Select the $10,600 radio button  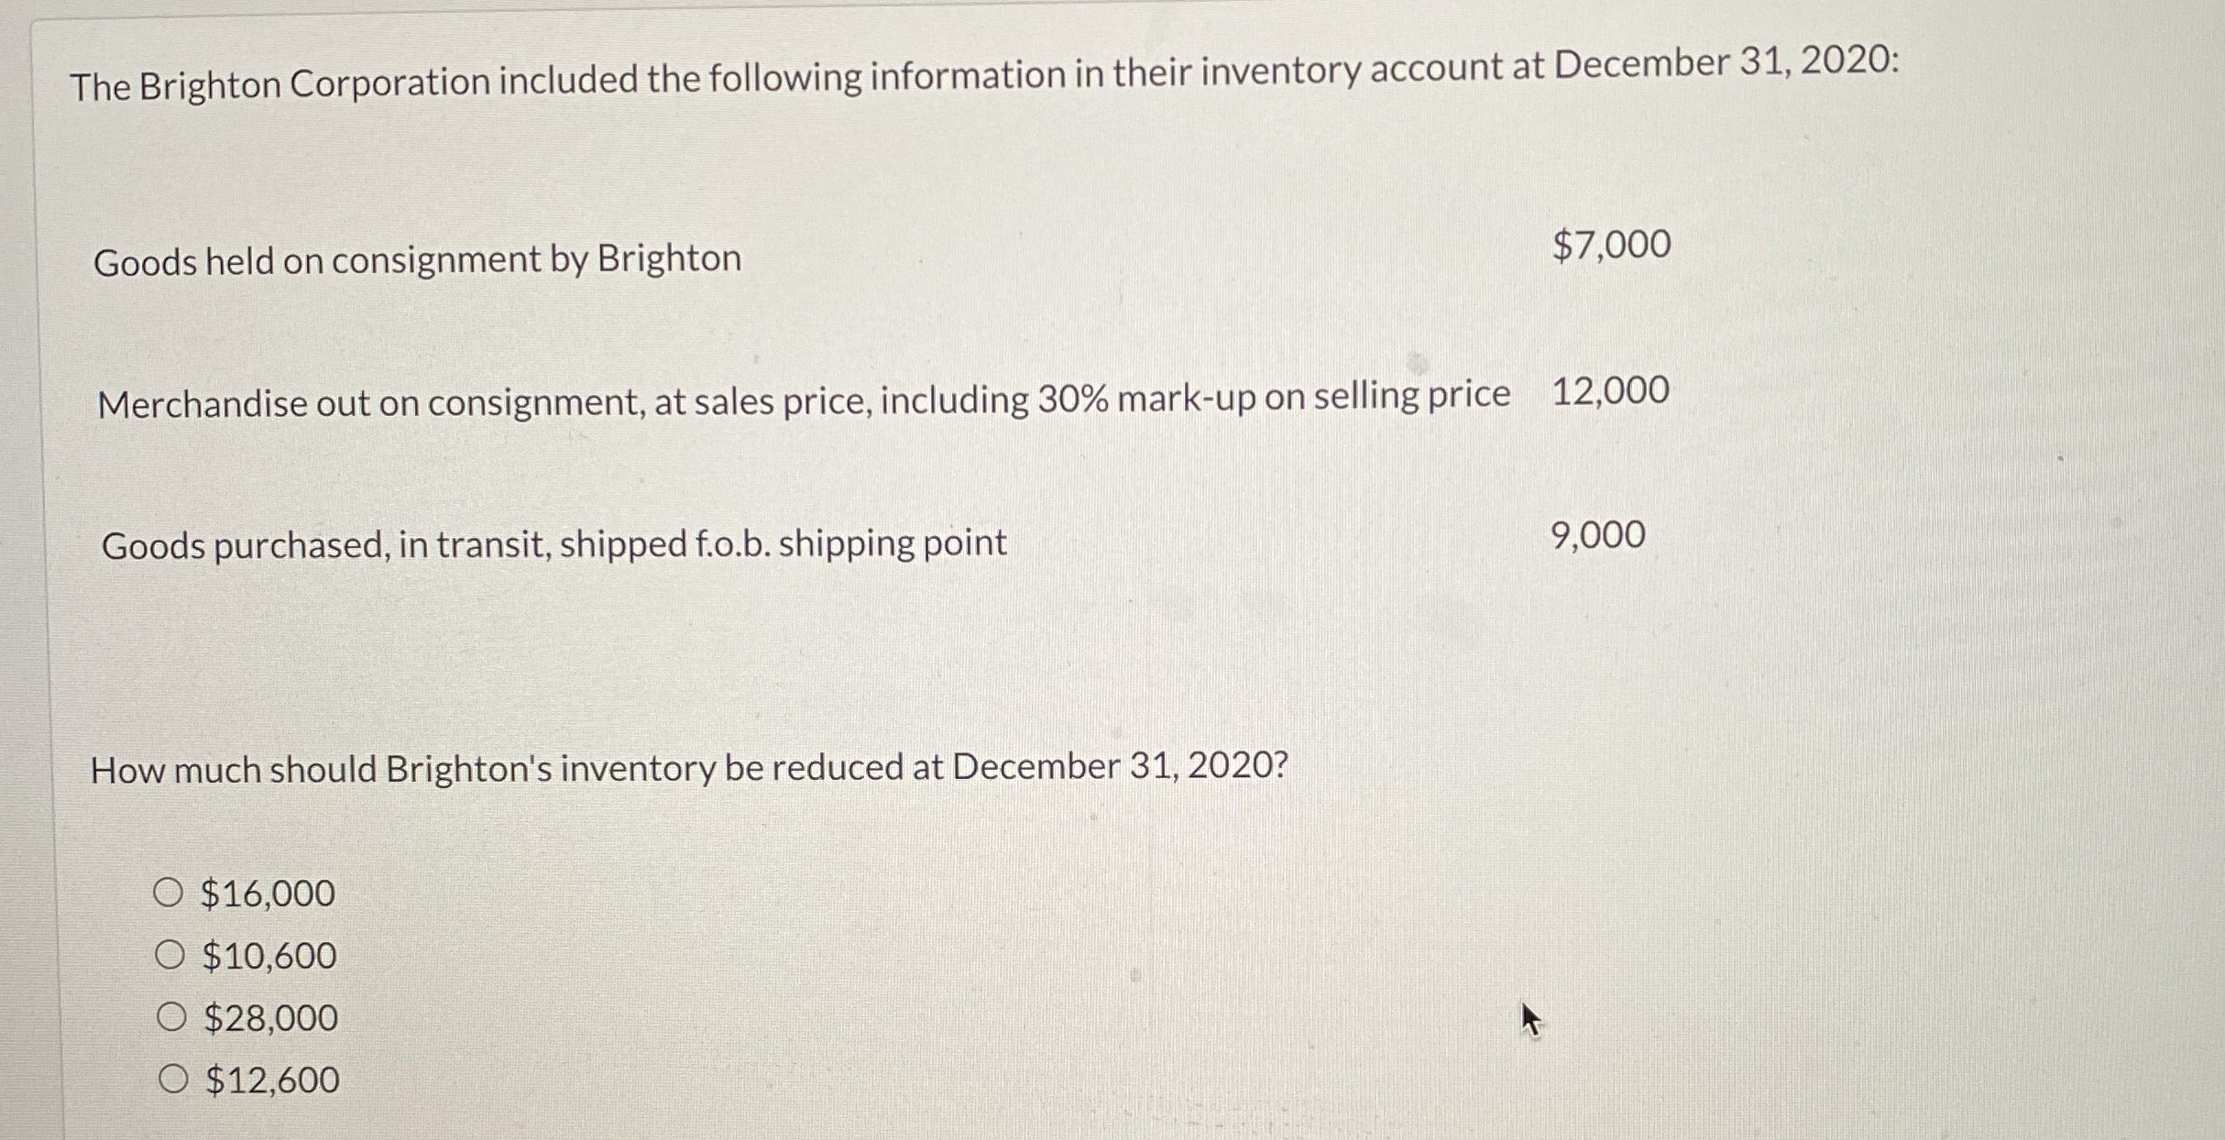tap(170, 955)
